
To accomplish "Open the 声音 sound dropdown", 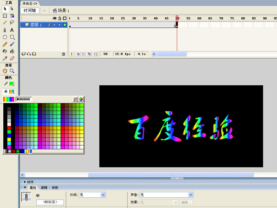I will point(191,195).
